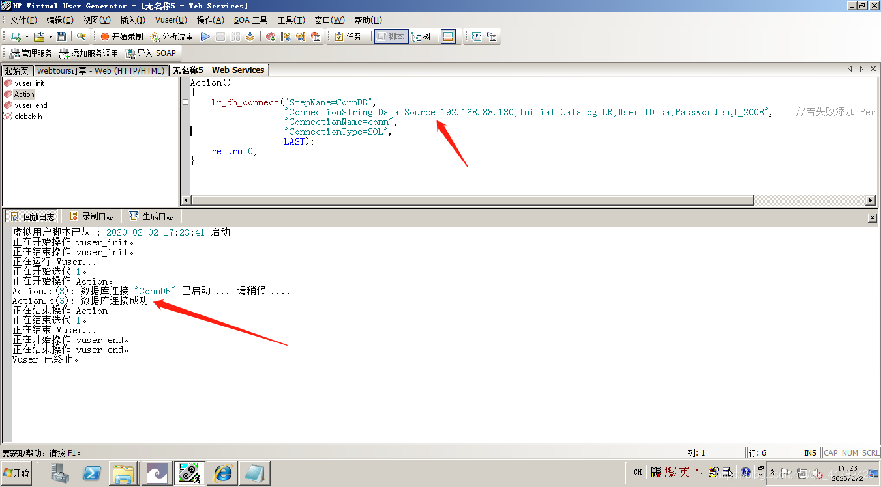
Task: Toggle breakpoint with the red toolbar icon
Action: 270,36
